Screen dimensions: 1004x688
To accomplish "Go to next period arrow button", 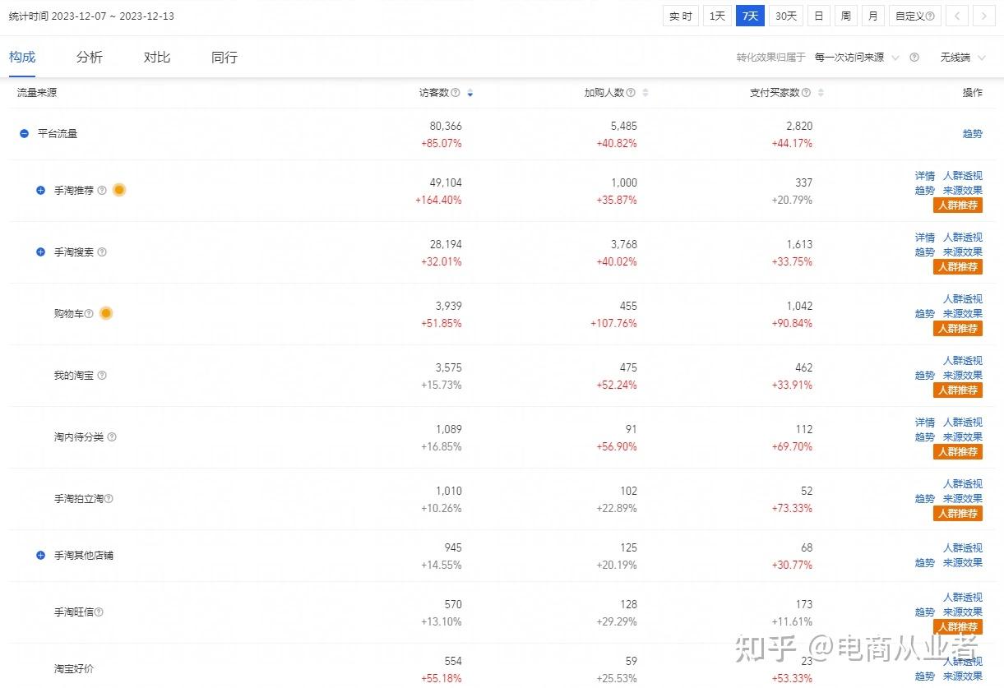I will (983, 16).
